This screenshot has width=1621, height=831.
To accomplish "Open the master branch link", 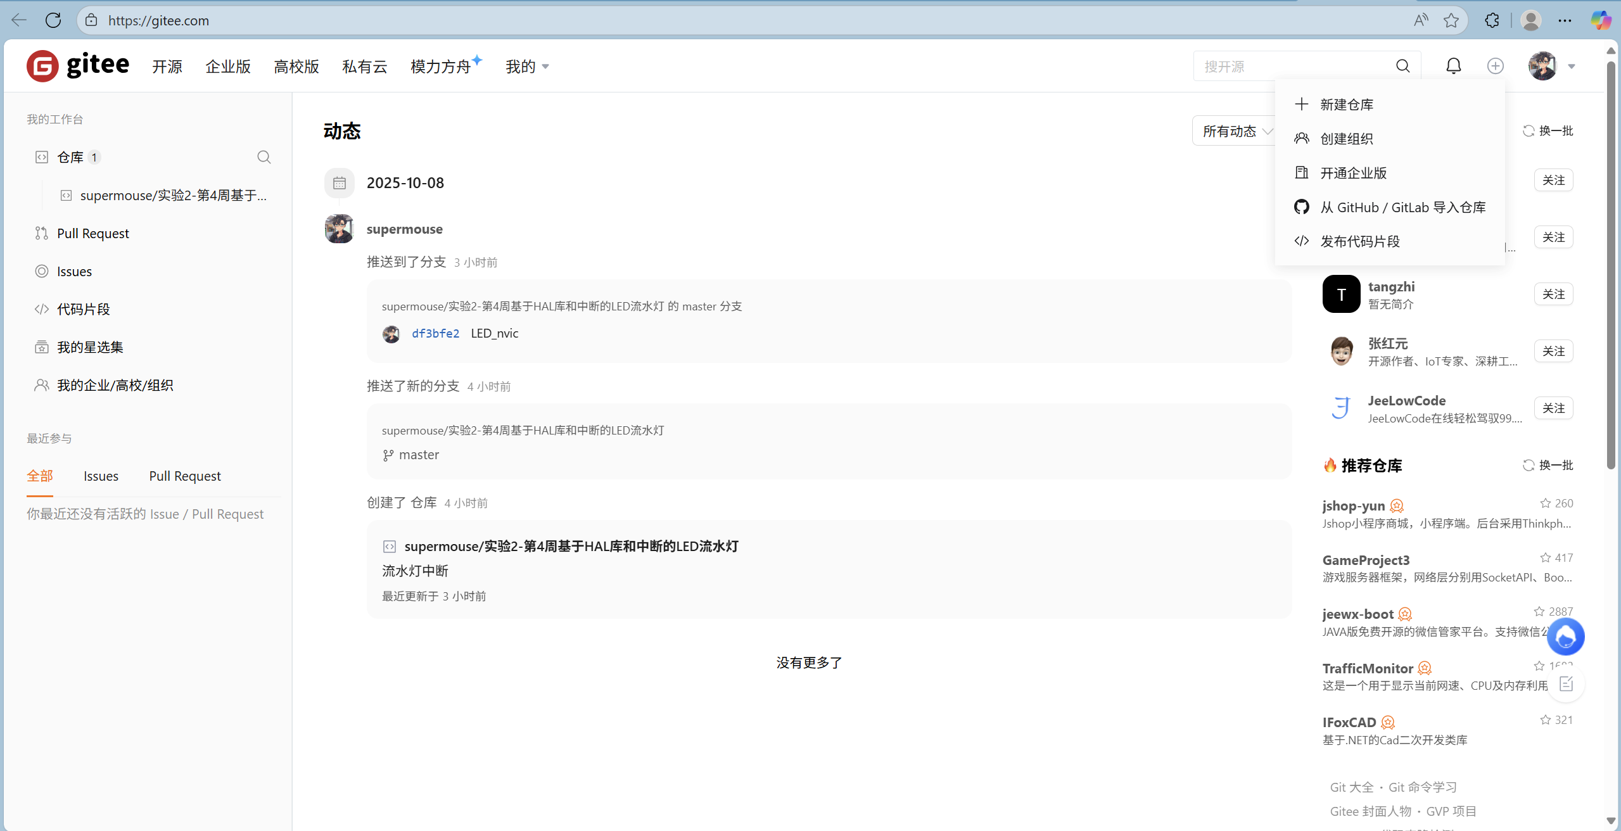I will pos(419,455).
